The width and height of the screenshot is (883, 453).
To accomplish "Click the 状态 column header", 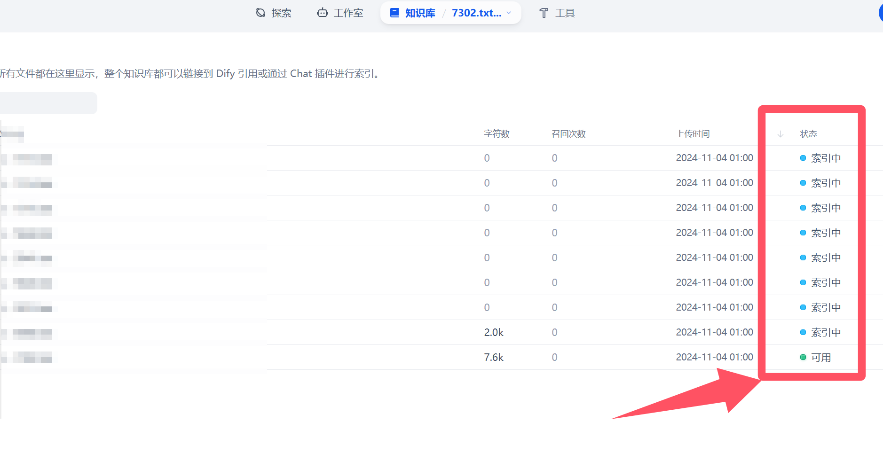I will coord(809,134).
